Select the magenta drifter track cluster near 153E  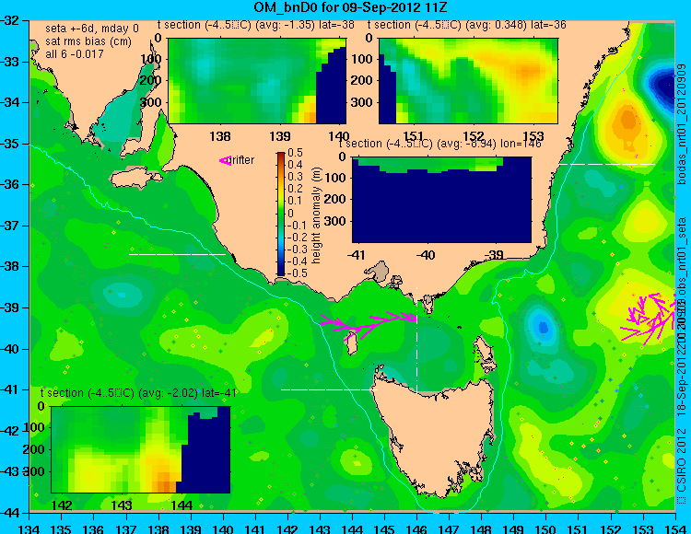coord(648,319)
